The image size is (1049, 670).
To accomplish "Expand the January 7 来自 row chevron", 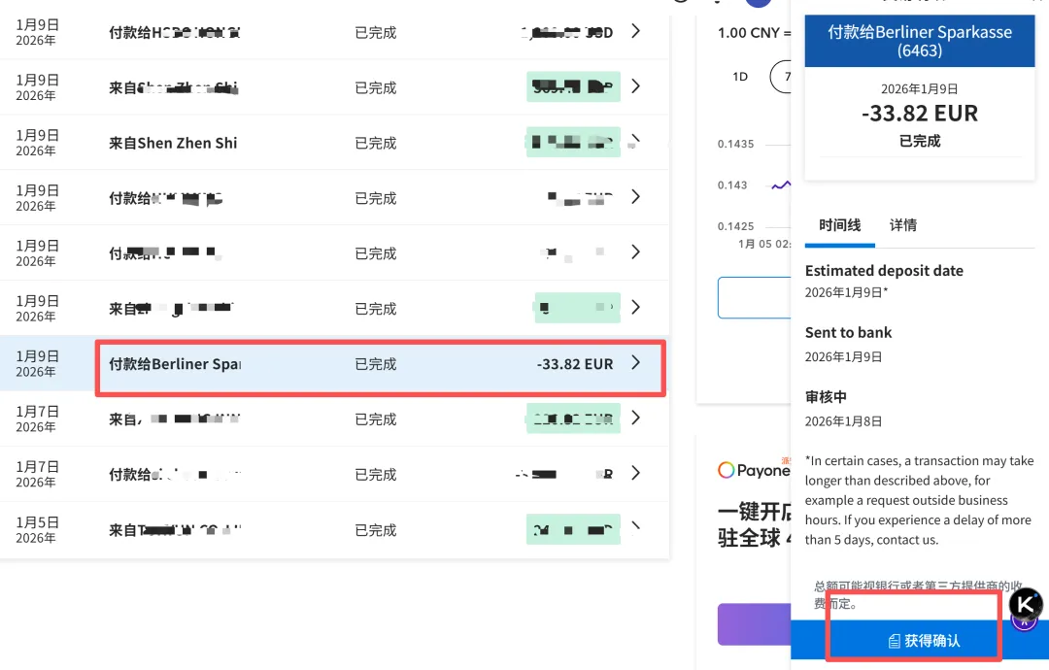I will [x=635, y=418].
